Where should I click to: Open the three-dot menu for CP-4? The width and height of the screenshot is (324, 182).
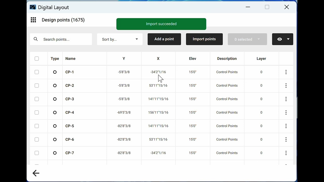pyautogui.click(x=286, y=112)
